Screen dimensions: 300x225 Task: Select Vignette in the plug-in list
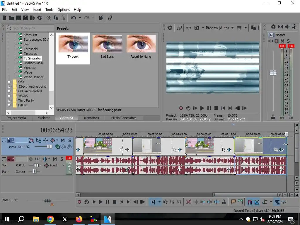[30, 68]
